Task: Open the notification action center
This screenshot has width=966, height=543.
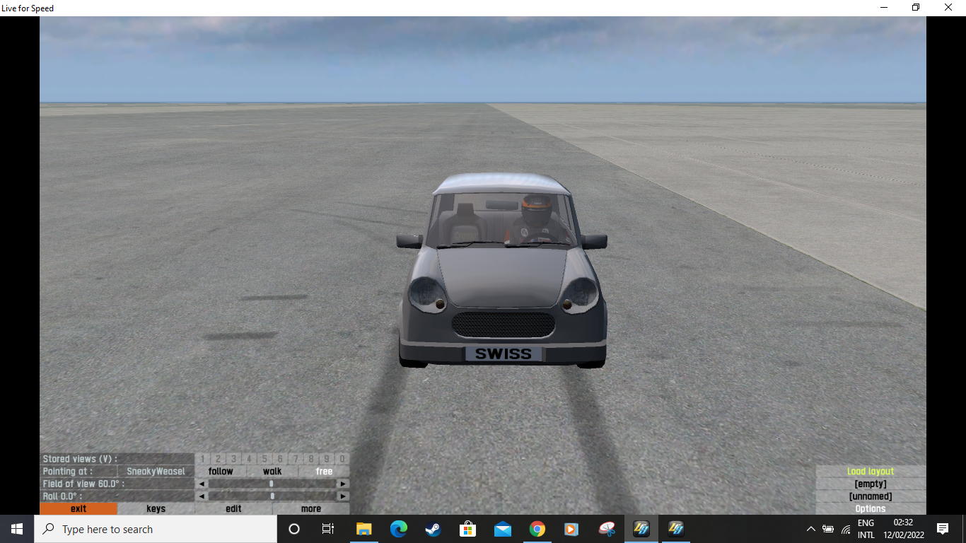Action: click(943, 529)
